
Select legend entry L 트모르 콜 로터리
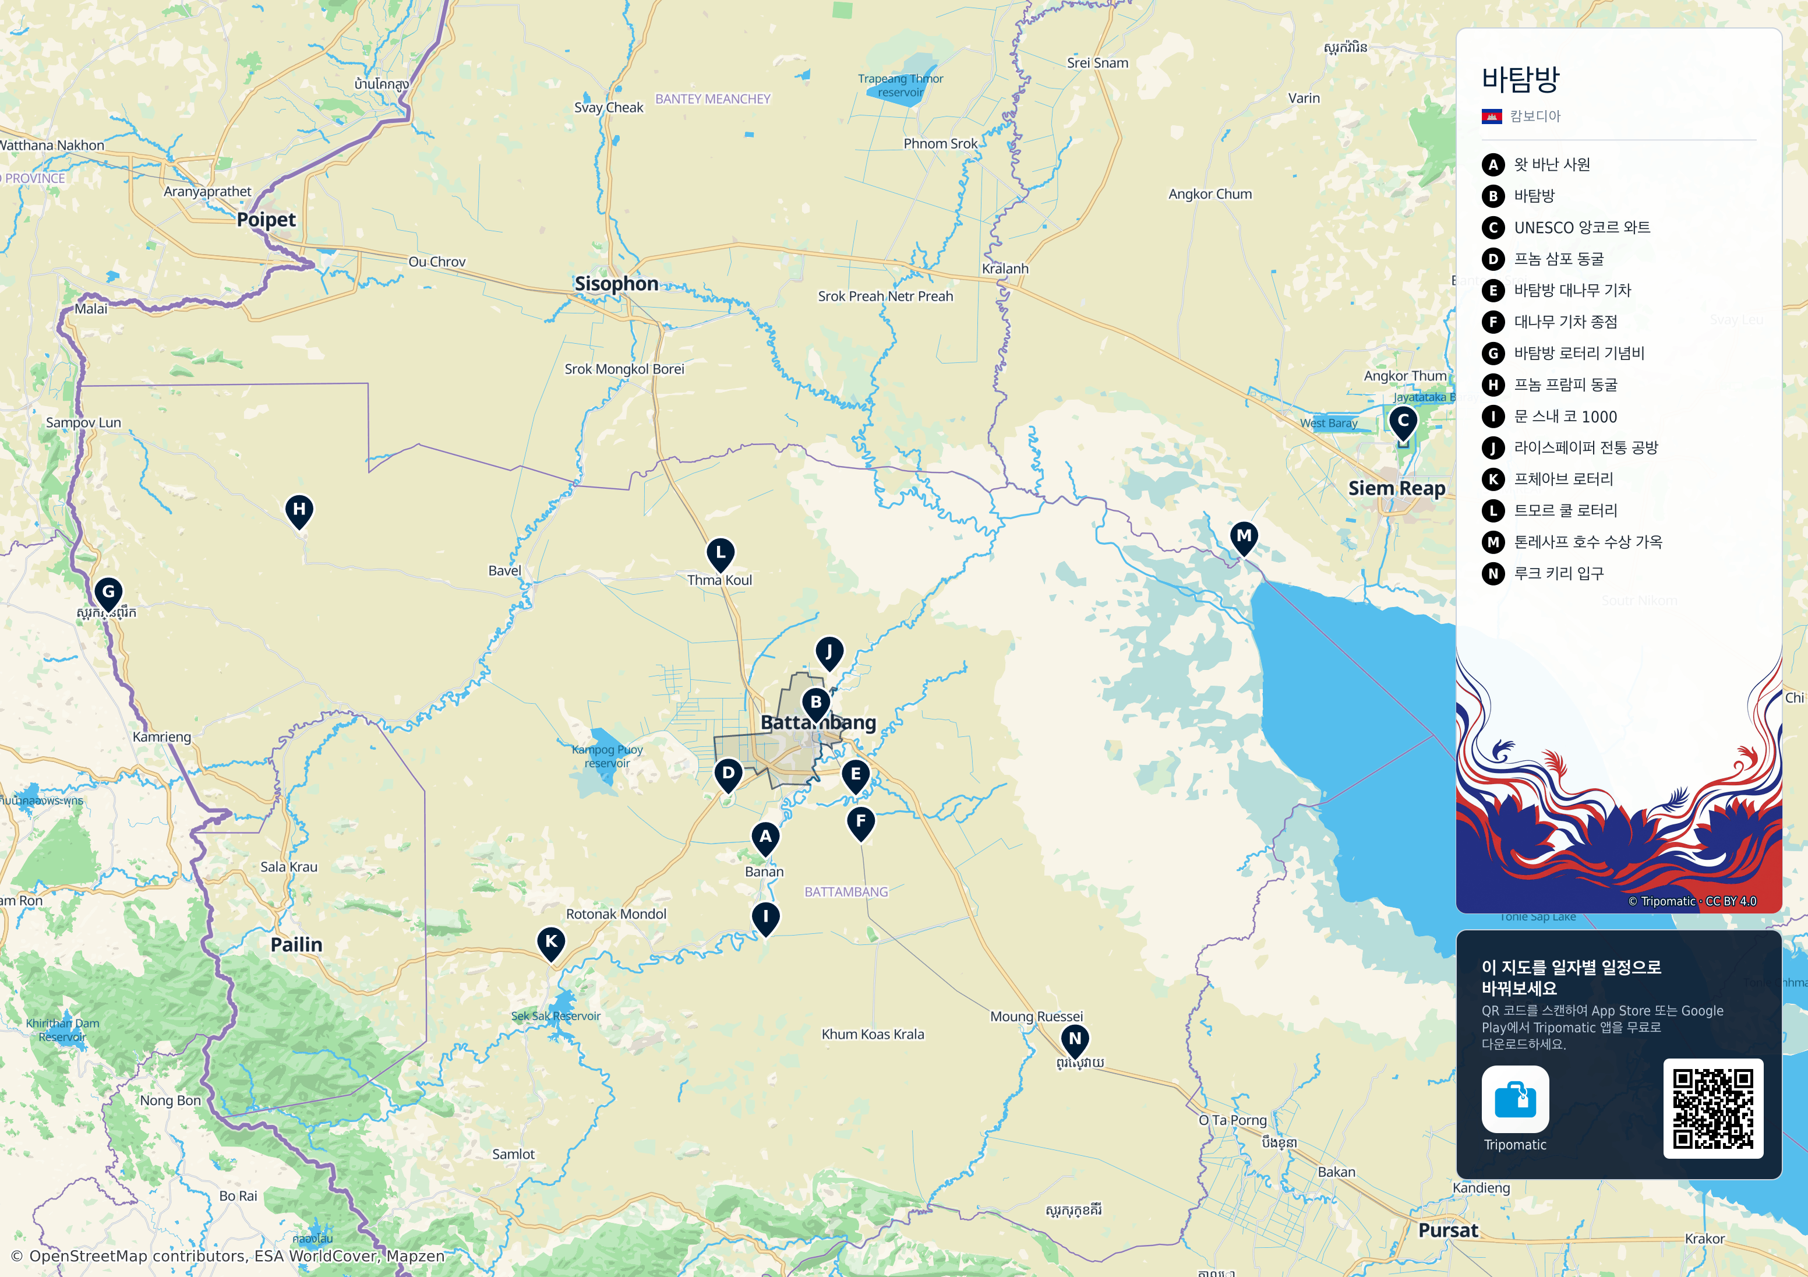pyautogui.click(x=1550, y=510)
